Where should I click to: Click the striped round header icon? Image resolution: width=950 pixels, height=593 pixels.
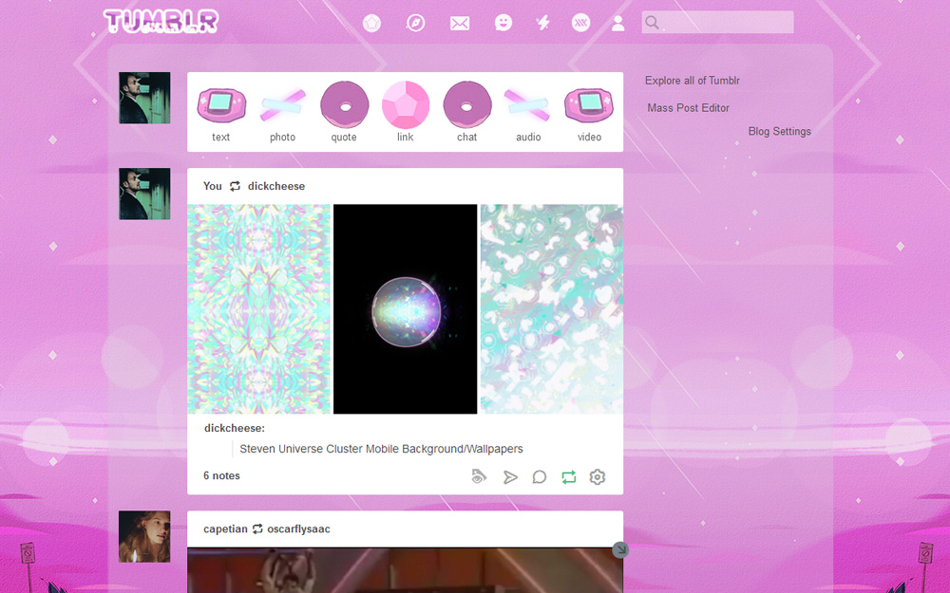click(x=580, y=23)
